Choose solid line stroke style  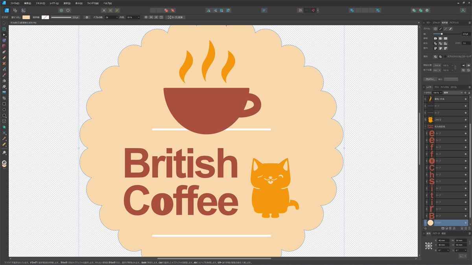pos(441,29)
